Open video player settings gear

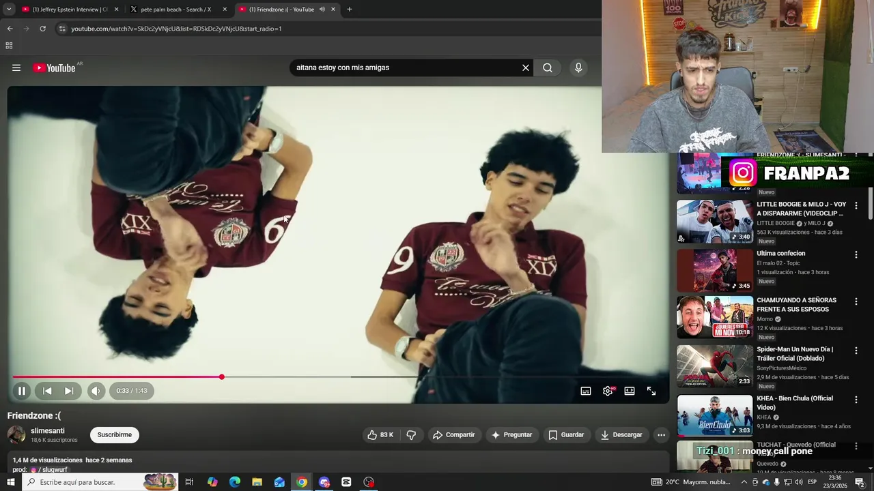coord(608,391)
